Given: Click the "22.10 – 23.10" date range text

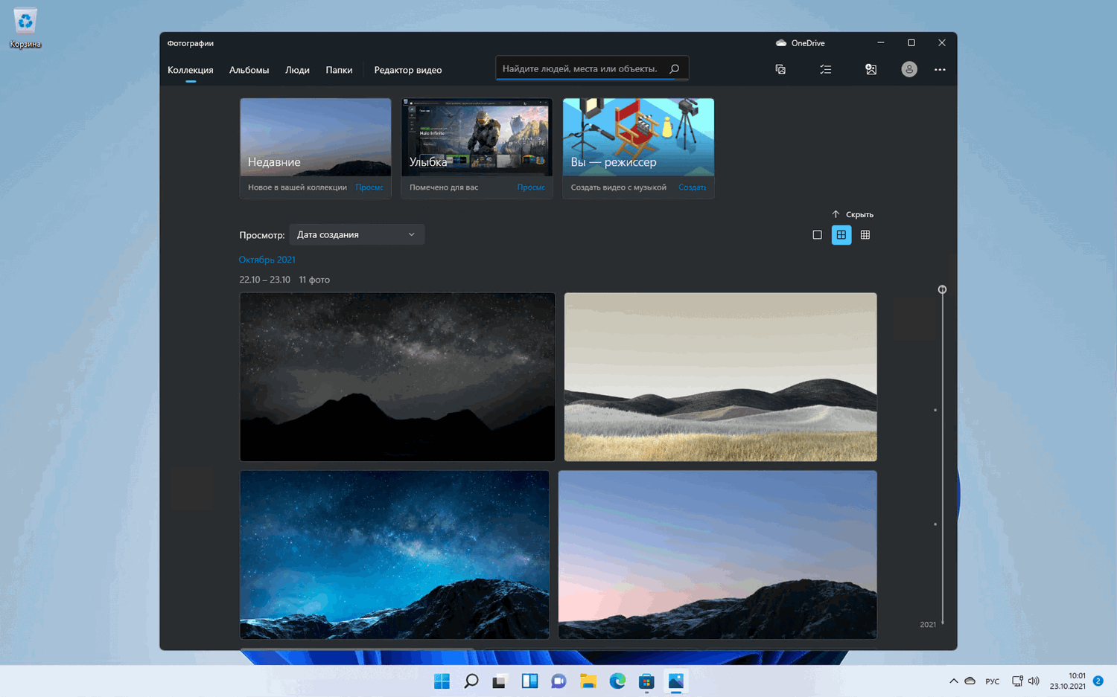Looking at the screenshot, I should click(x=264, y=280).
